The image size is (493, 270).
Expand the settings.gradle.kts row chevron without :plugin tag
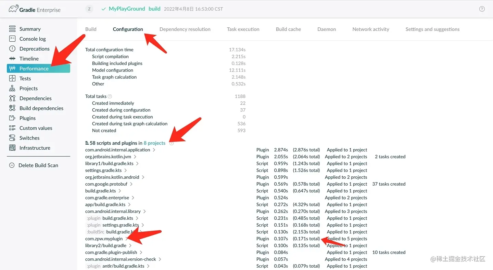coord(126,170)
